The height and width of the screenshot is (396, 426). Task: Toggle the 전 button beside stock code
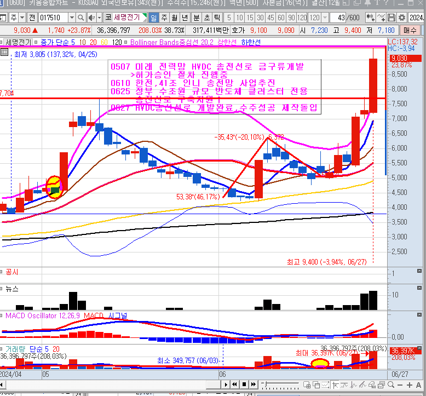32,18
